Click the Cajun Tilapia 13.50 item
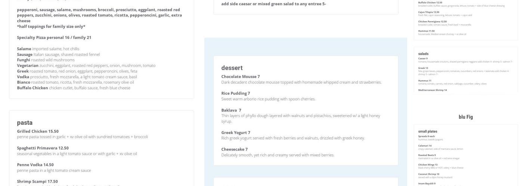 point(428,12)
